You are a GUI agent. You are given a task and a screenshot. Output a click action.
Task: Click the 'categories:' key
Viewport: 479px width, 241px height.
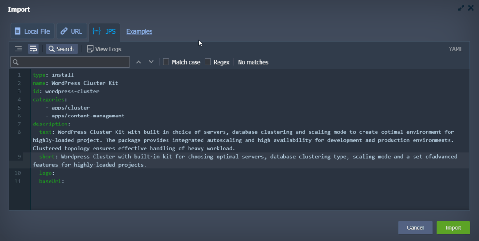tap(50, 100)
